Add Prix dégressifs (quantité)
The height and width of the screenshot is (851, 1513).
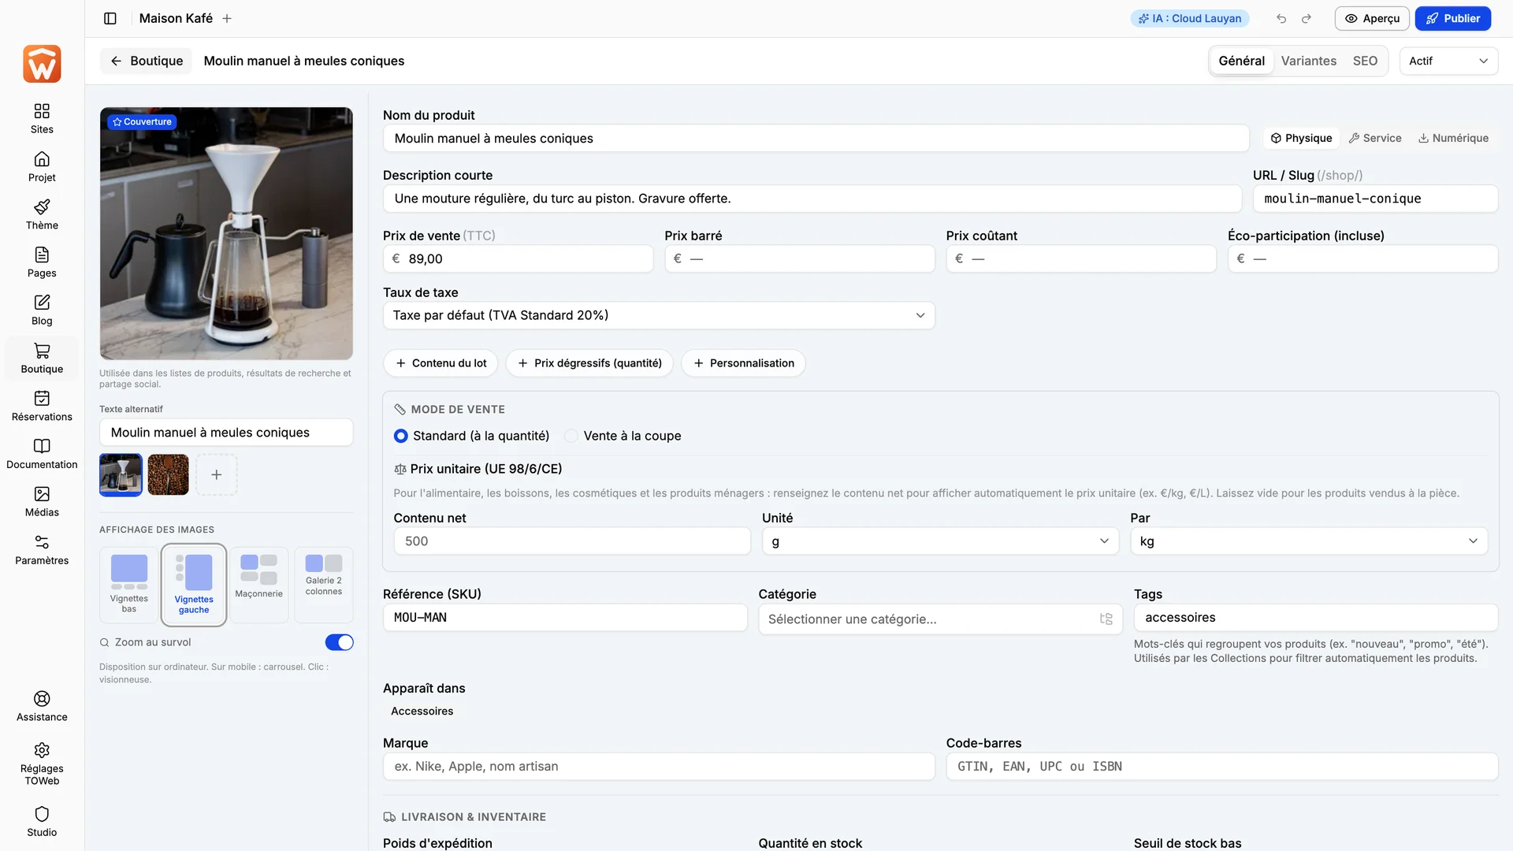click(x=589, y=363)
